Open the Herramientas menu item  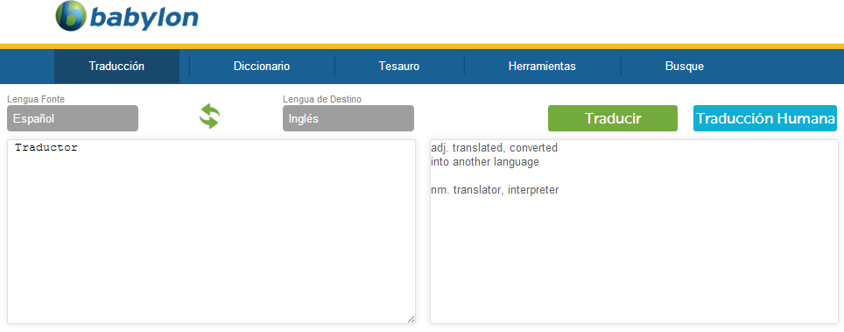(x=542, y=67)
